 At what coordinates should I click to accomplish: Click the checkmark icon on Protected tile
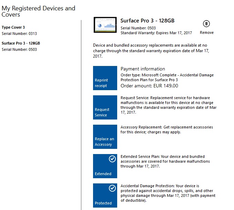tap(112, 188)
